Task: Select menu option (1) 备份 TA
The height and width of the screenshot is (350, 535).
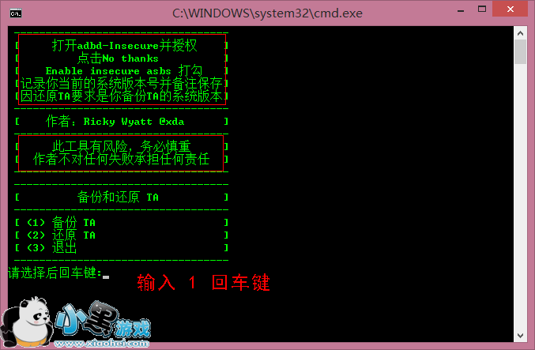Action: [61, 223]
